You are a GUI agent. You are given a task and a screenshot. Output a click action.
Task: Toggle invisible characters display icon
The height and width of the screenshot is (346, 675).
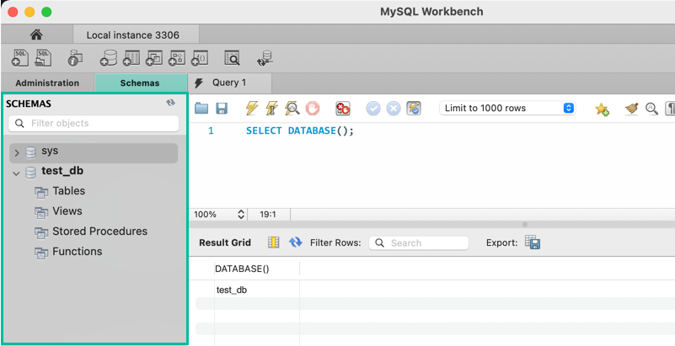tap(670, 109)
